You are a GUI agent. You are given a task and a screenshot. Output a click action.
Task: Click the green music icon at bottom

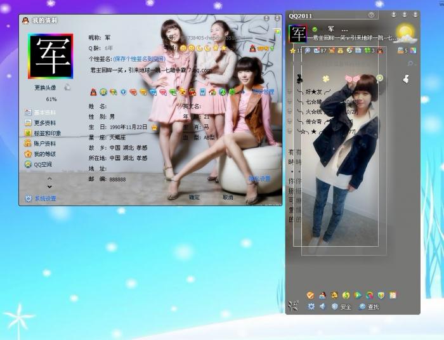pyautogui.click(x=346, y=295)
